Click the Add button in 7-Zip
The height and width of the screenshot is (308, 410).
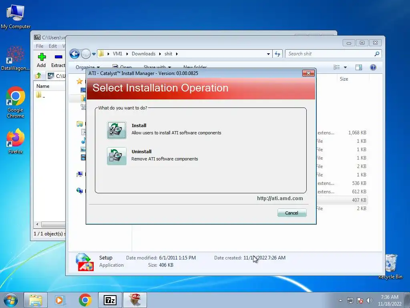[41, 60]
